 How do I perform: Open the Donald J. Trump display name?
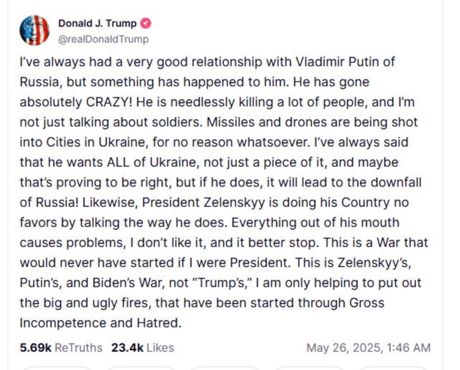(97, 23)
